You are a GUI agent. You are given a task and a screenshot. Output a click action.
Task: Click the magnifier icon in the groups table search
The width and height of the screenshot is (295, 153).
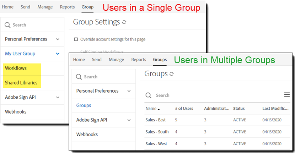click(x=149, y=95)
